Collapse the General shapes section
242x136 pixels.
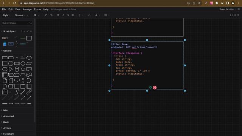coord(7,51)
